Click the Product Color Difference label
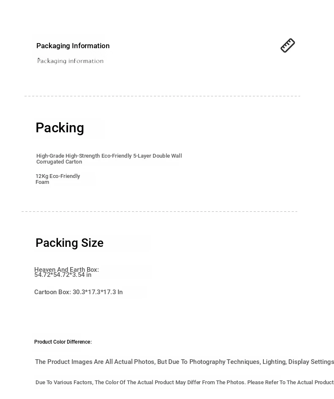334x399 pixels. click(x=63, y=342)
